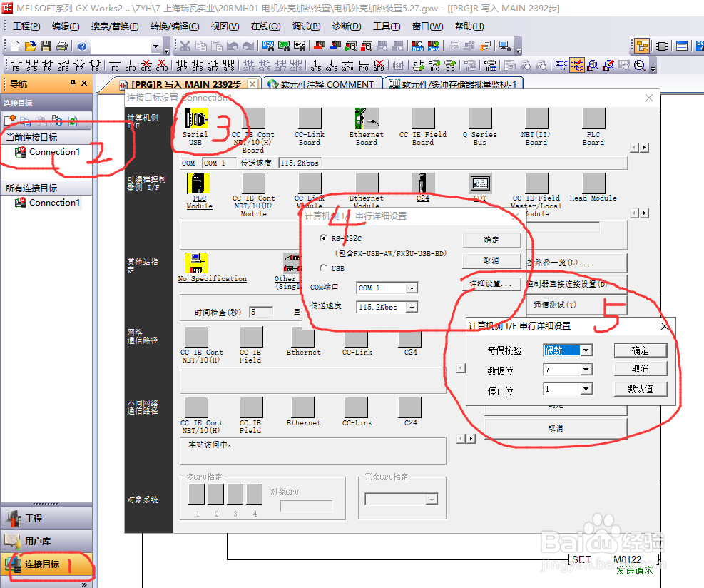
Task: Open the 在线(O) menu
Action: 266,26
